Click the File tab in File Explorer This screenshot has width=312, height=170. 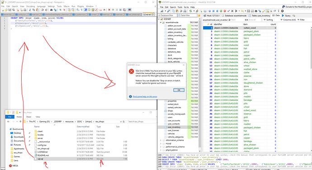tap(9, 117)
